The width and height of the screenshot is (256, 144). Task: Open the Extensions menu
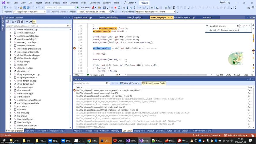94,3
